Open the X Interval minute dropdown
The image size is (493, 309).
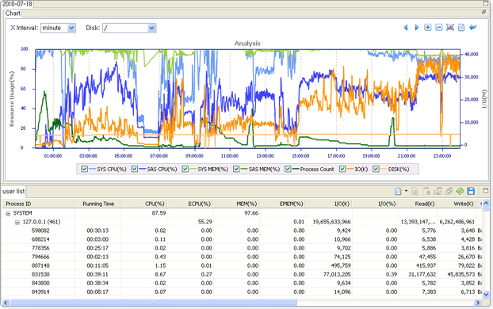[71, 28]
